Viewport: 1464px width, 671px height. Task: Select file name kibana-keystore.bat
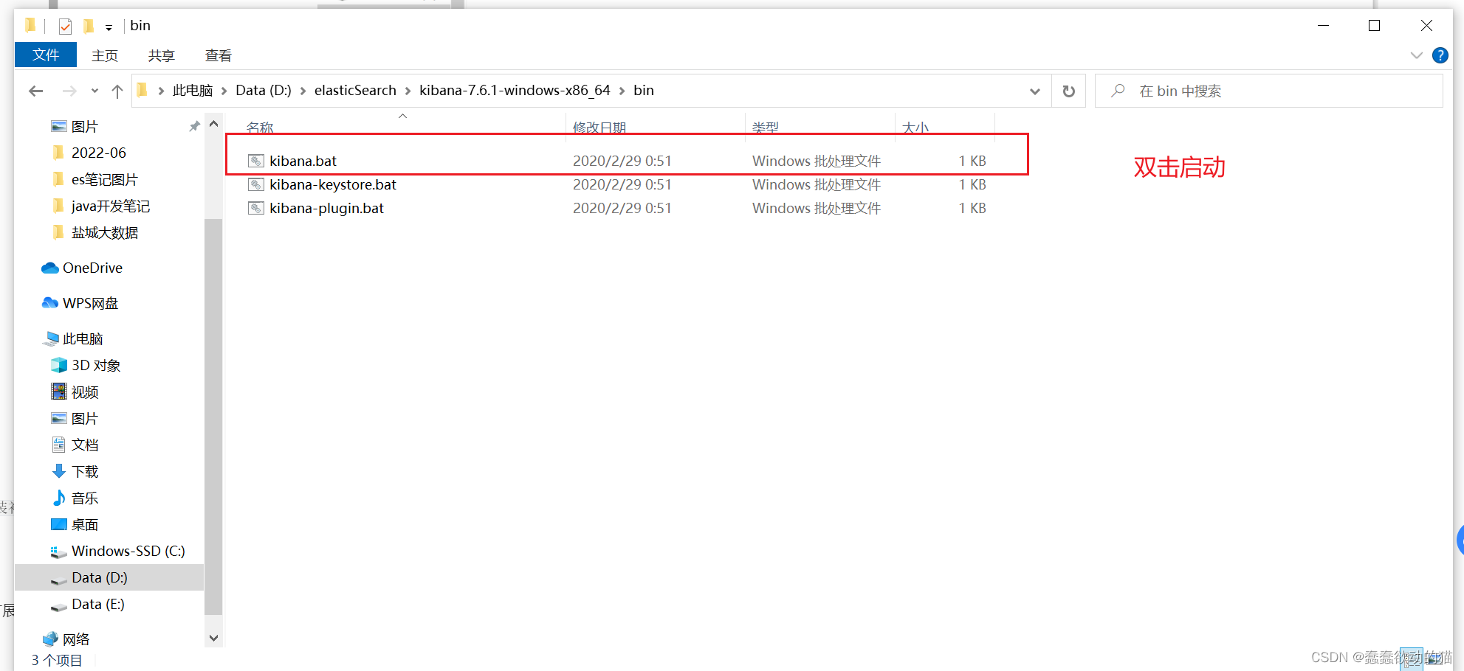coord(333,184)
